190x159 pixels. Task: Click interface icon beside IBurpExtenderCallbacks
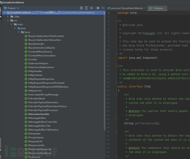click(x=26, y=48)
